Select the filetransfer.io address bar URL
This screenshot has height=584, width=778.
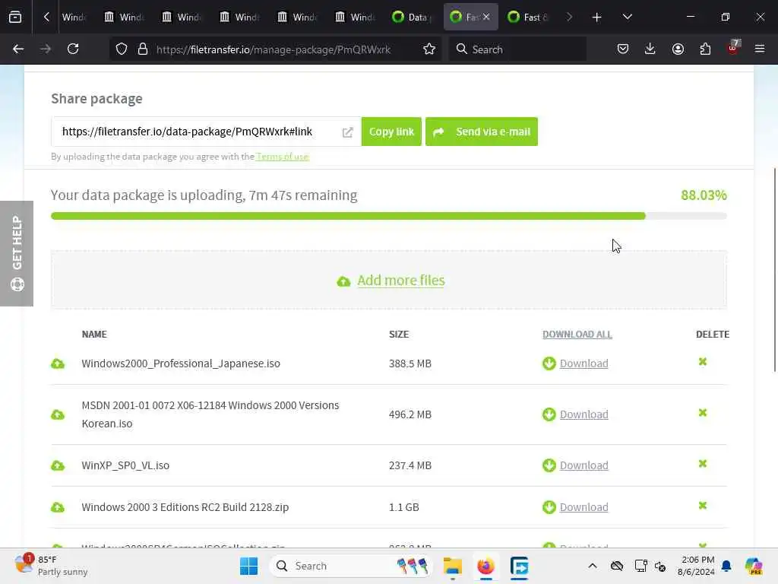click(274, 49)
